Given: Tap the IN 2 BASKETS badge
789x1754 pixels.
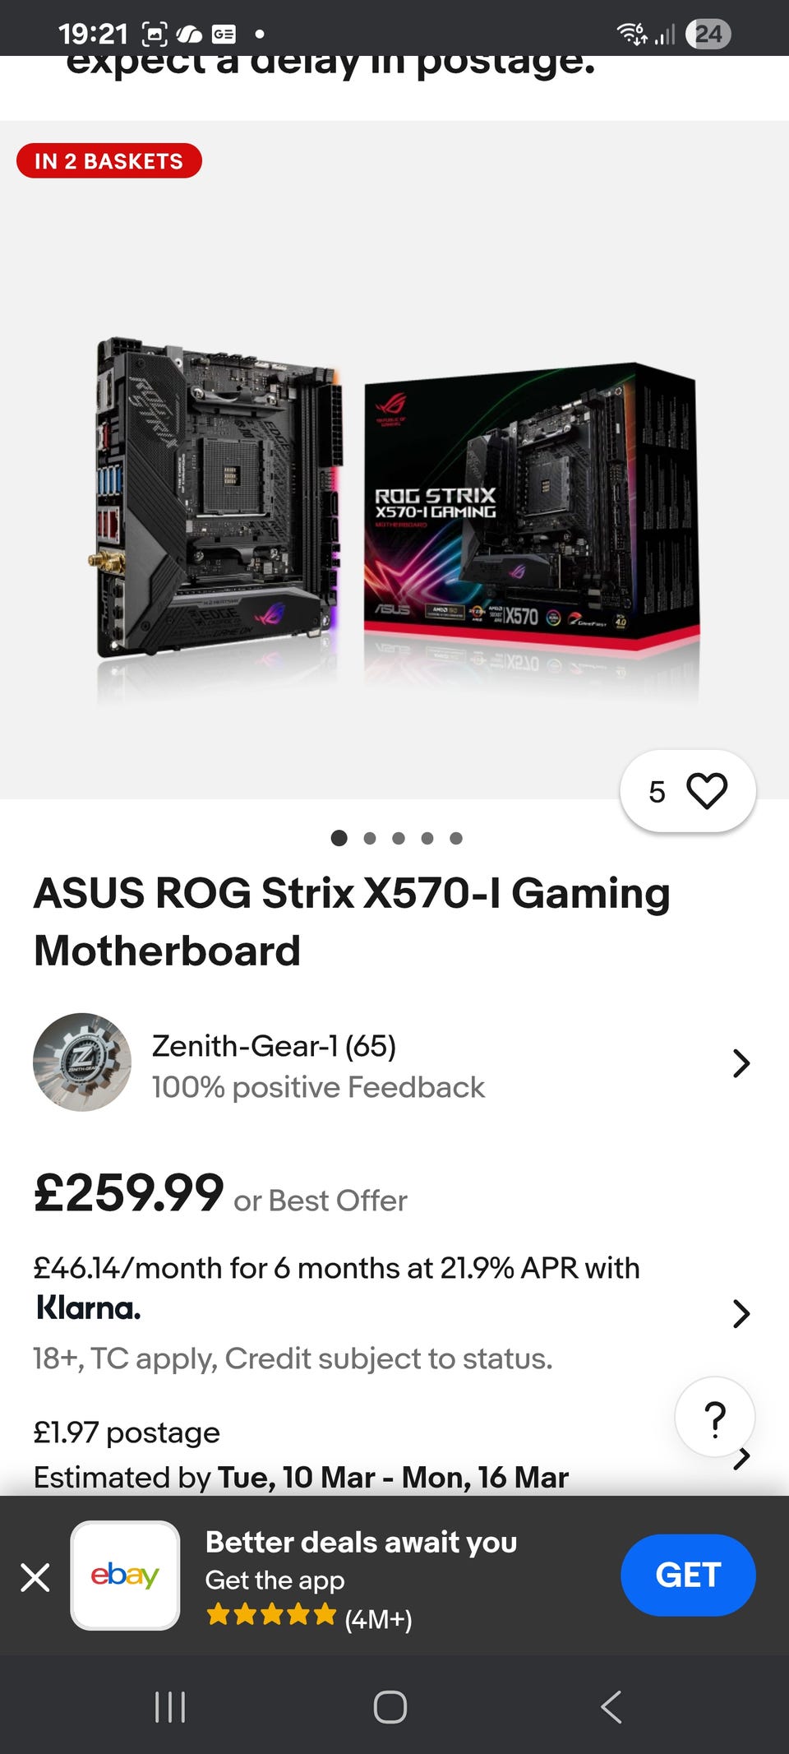Looking at the screenshot, I should [x=108, y=161].
